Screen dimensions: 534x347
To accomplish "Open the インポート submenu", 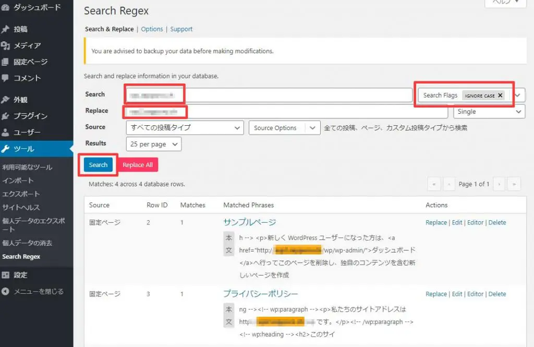I will 18,181.
